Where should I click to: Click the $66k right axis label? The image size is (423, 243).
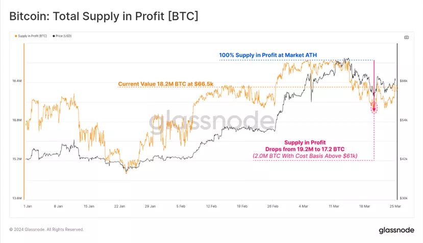pyautogui.click(x=403, y=81)
